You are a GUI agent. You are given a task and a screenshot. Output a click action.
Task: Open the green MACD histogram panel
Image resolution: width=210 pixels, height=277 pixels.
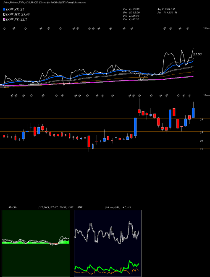[x=36, y=243]
